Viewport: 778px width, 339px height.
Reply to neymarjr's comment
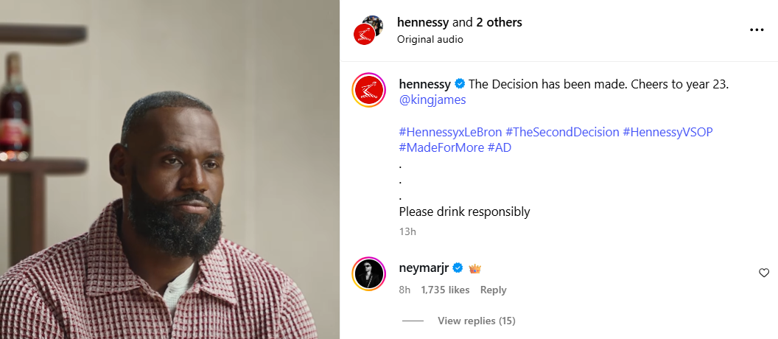[493, 290]
